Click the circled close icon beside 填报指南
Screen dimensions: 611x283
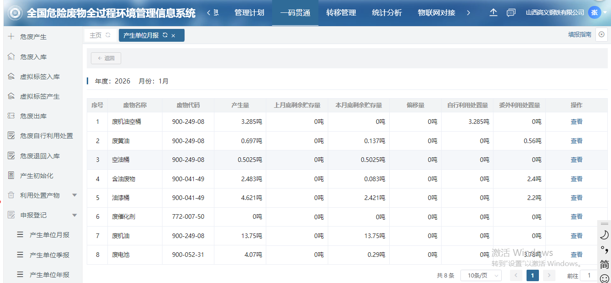601,34
